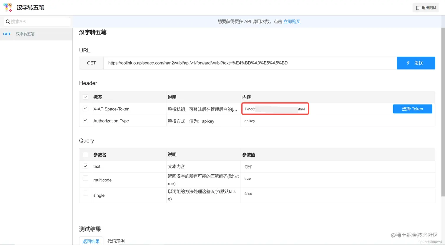This screenshot has width=445, height=245.
Task: Click the apikey Authorization-Type value
Action: click(250, 121)
